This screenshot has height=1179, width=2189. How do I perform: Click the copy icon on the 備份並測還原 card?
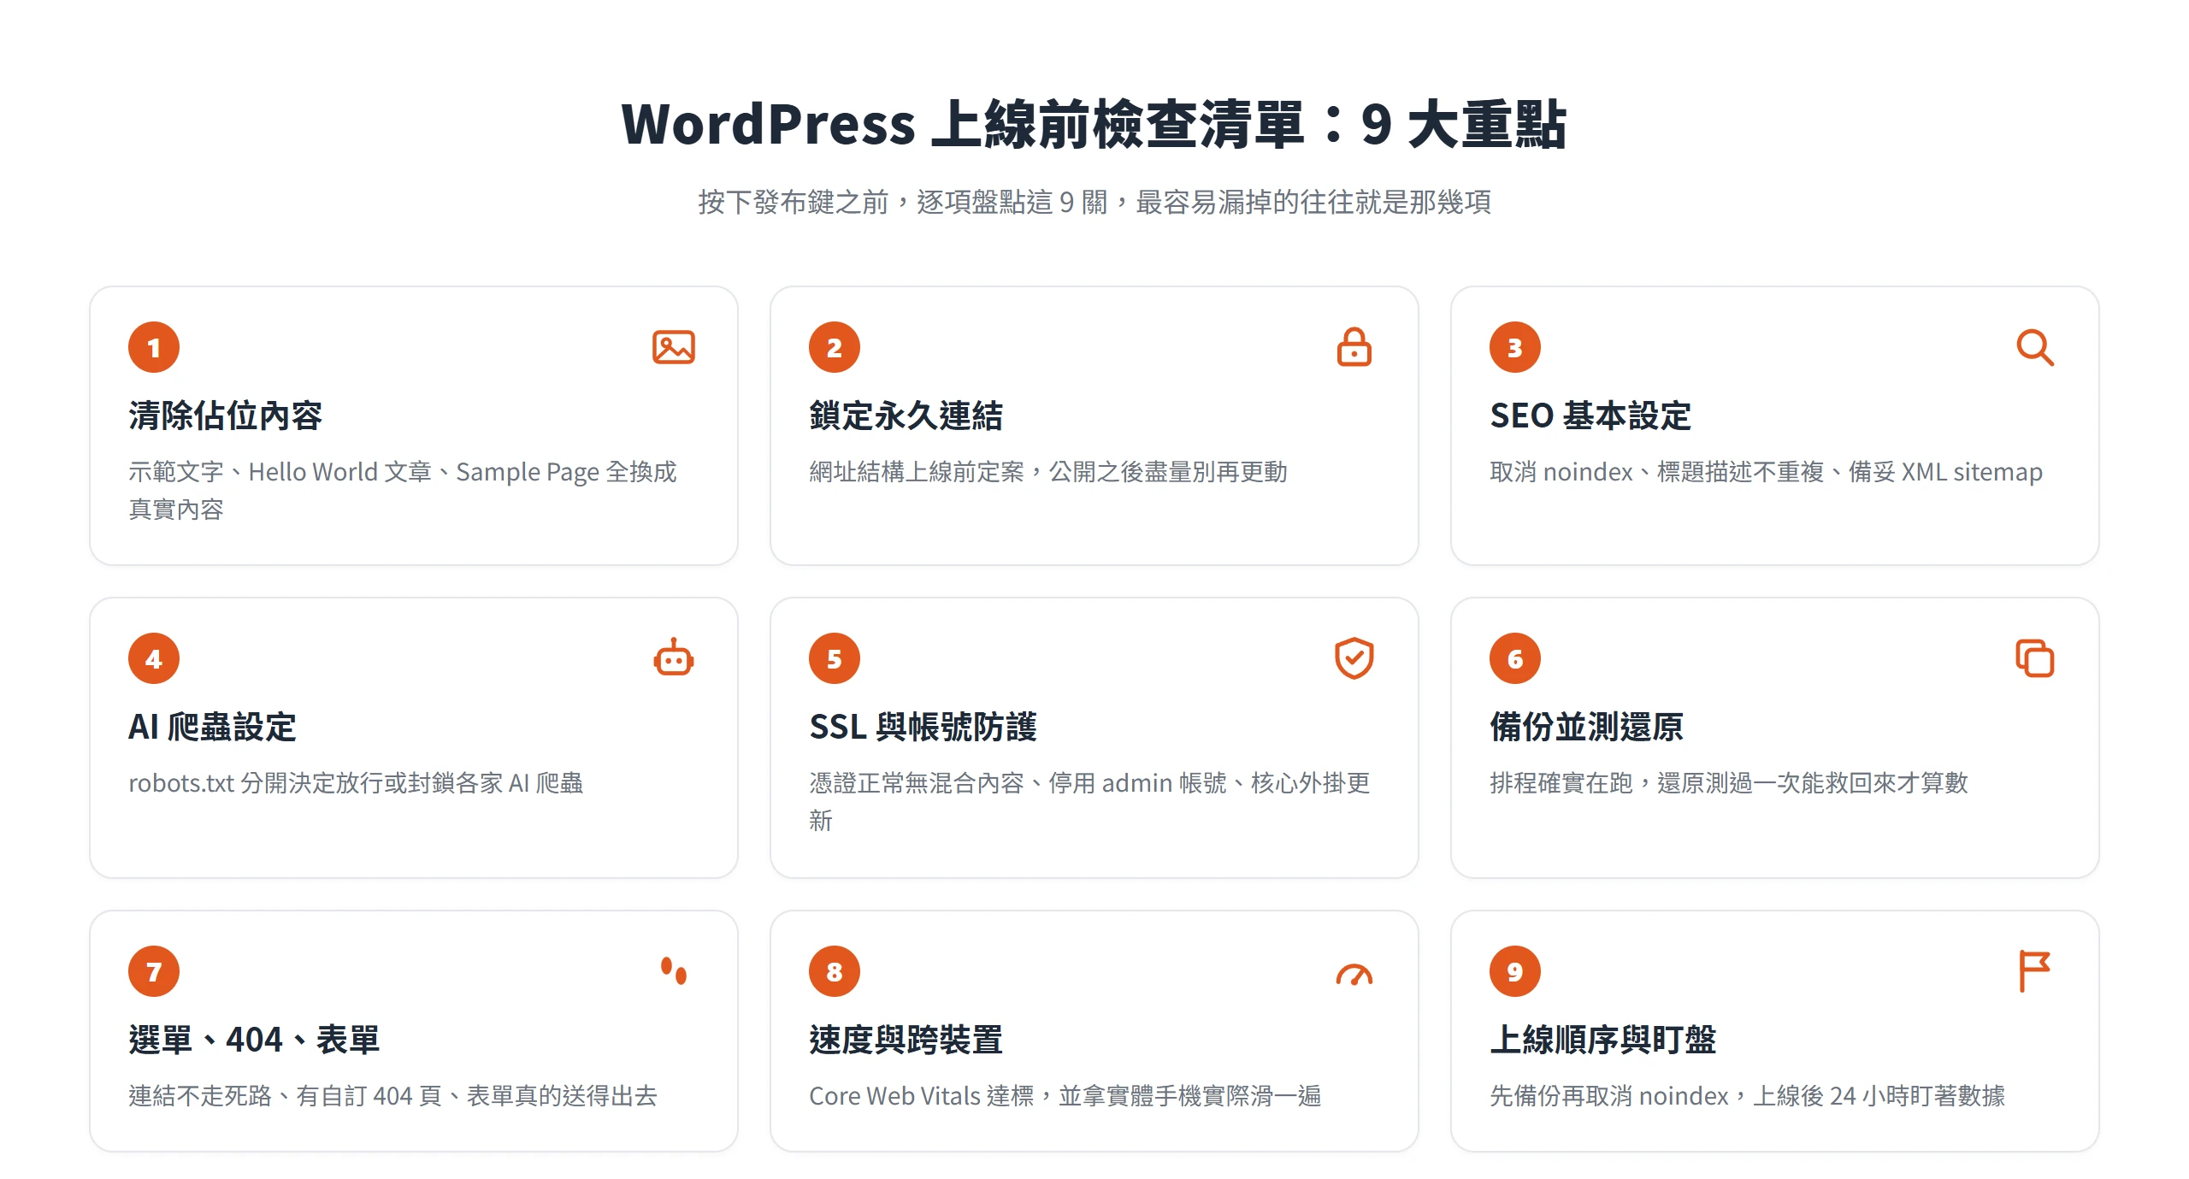coord(2035,658)
